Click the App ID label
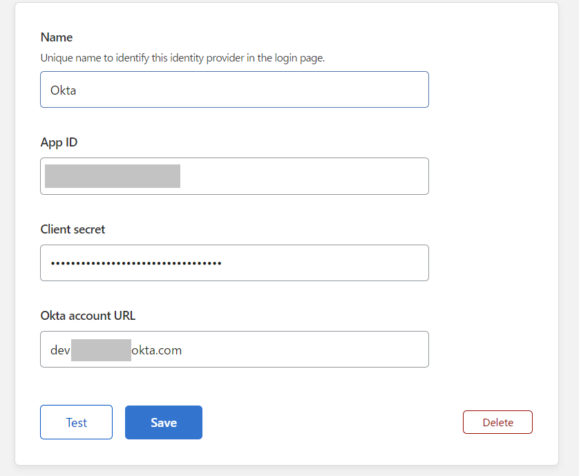This screenshot has width=579, height=476. tap(59, 142)
